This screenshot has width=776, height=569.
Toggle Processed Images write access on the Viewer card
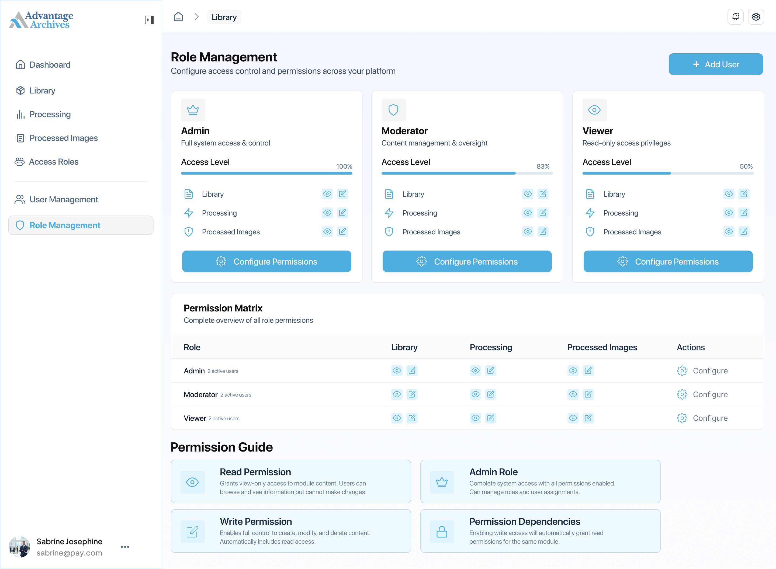pyautogui.click(x=744, y=232)
